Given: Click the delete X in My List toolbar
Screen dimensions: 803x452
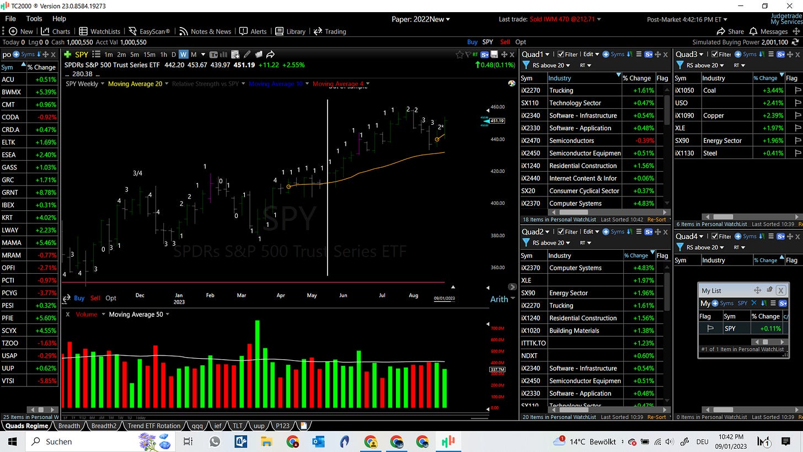Looking at the screenshot, I should 754,303.
